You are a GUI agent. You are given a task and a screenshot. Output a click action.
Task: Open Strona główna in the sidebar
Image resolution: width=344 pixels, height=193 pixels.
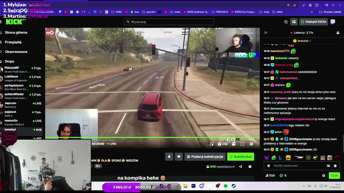(x=16, y=32)
